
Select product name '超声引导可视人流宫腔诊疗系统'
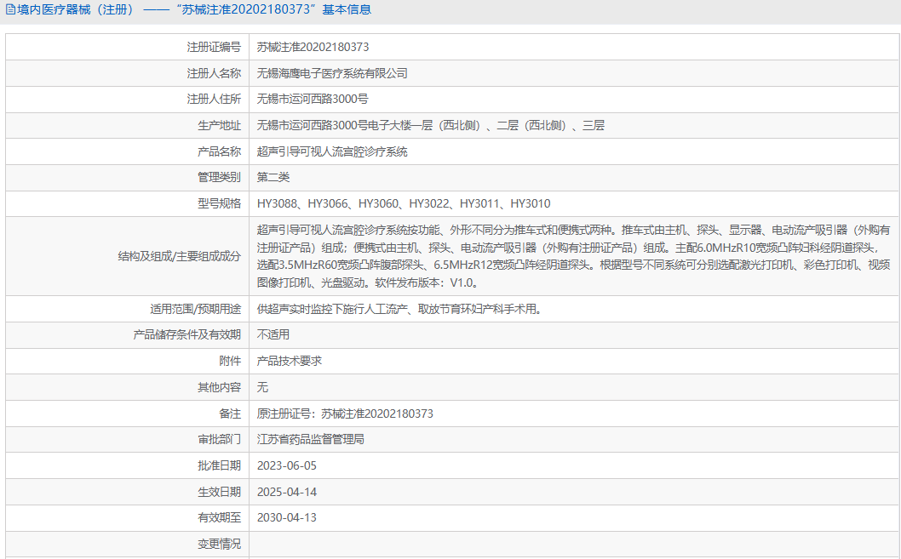tap(332, 151)
